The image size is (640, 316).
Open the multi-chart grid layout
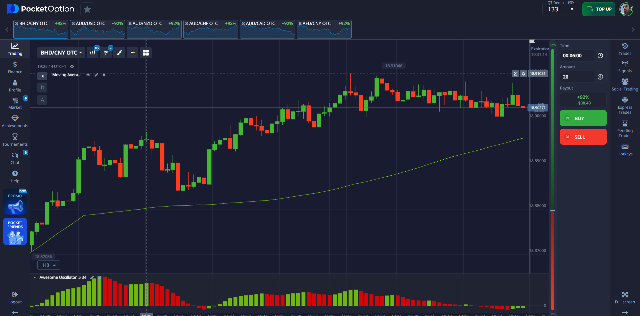(146, 53)
